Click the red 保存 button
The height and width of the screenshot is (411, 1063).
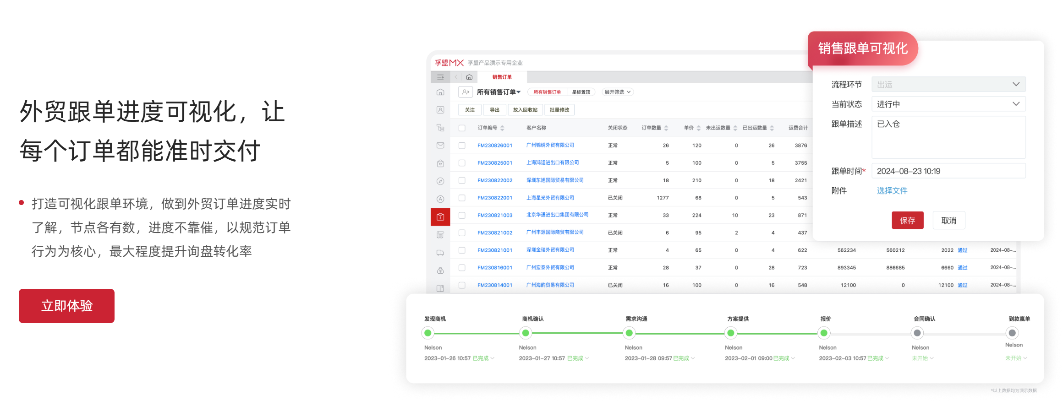(x=907, y=221)
